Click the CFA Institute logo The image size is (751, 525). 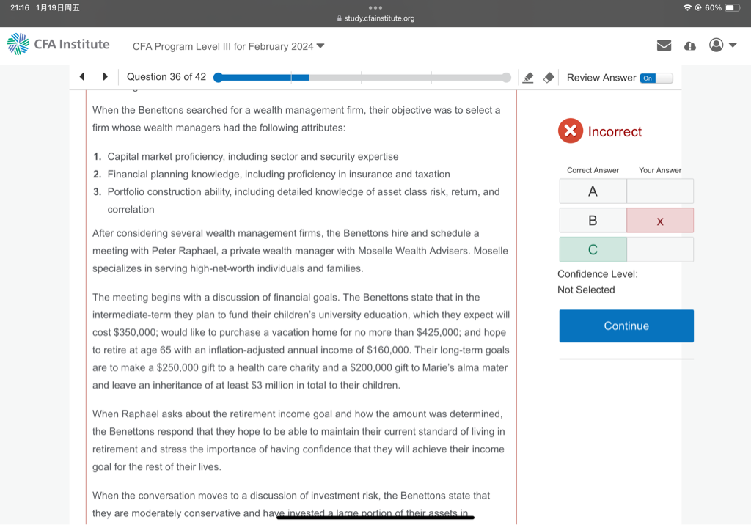tap(58, 45)
